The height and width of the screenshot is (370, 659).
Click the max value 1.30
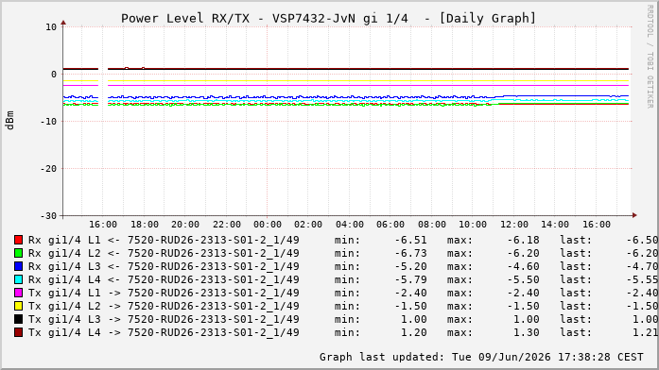(x=527, y=332)
